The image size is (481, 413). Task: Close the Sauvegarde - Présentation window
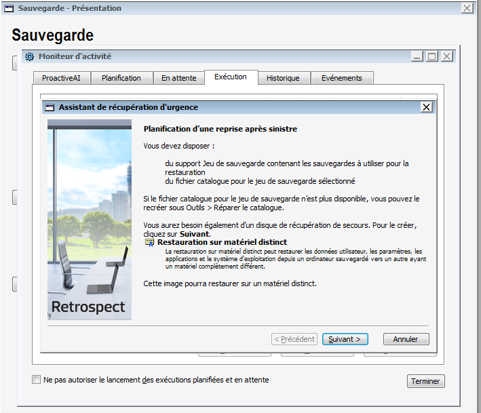pos(467,8)
